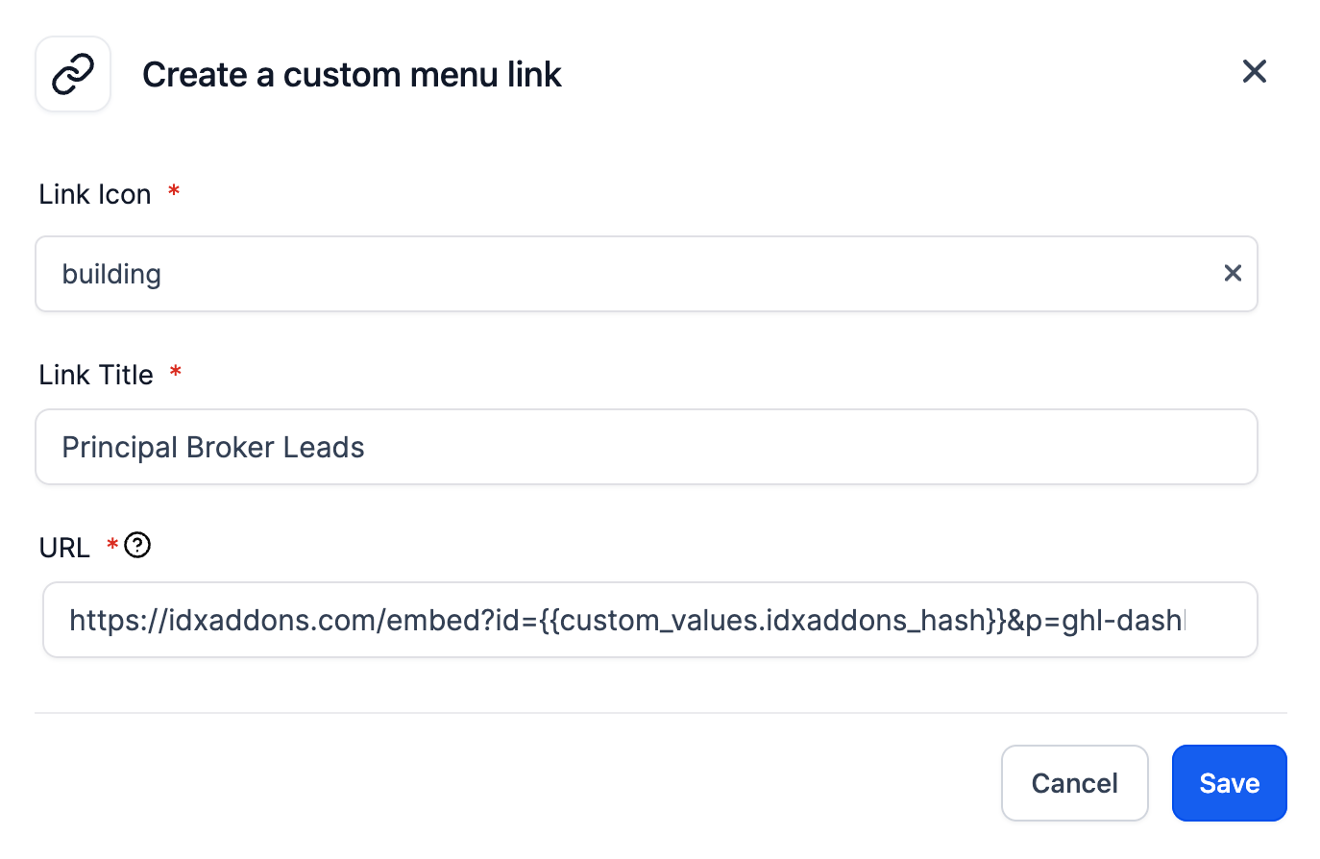
Task: Save the custom menu link
Action: coord(1229,783)
